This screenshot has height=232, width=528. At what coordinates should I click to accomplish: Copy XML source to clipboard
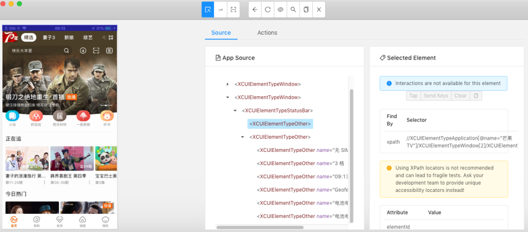[x=306, y=9]
